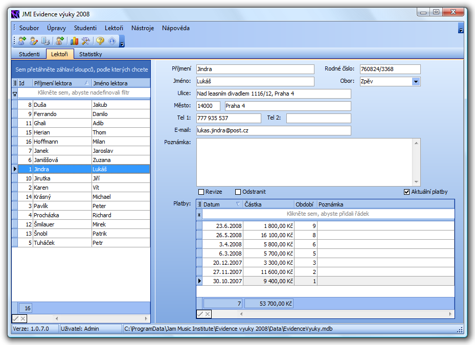Click the edit student pencil icon

(34, 41)
